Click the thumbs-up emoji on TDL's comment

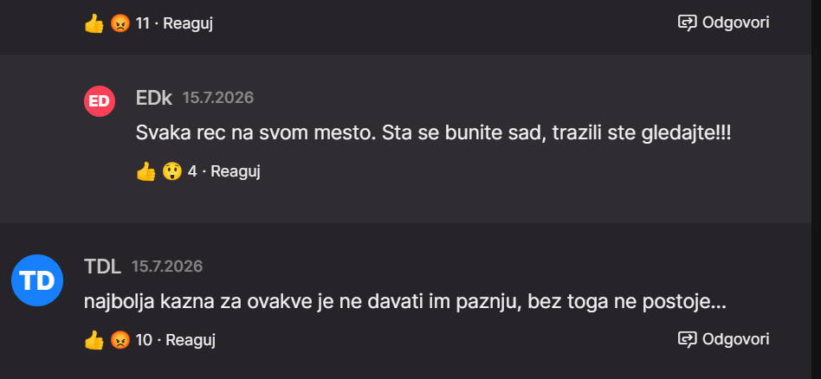pos(94,340)
